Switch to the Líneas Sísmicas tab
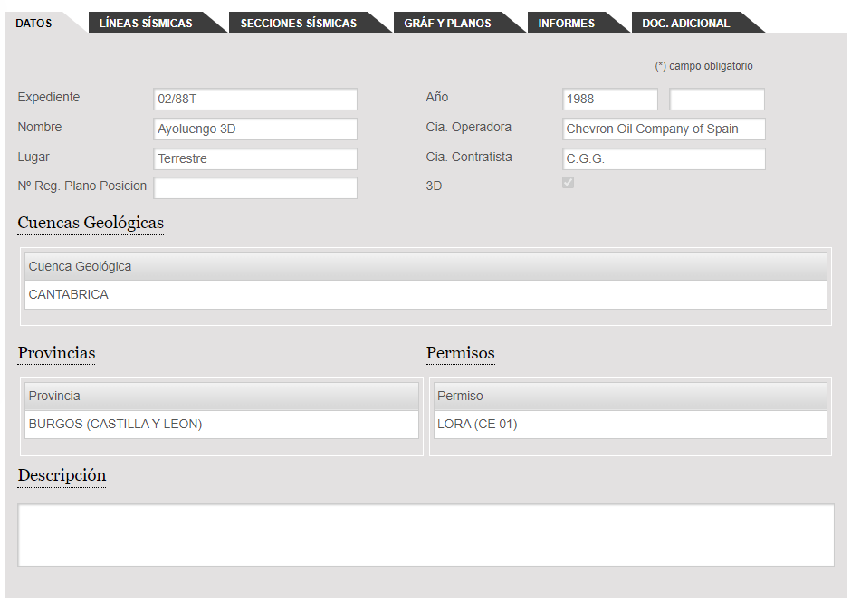 tap(146, 23)
